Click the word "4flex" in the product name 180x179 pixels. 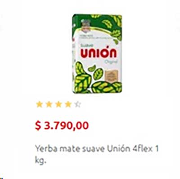[x=143, y=149]
